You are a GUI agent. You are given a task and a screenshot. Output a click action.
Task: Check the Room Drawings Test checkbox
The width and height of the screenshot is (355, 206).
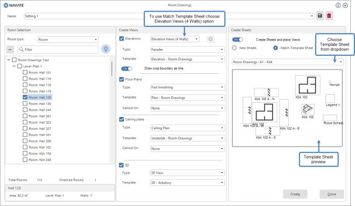tap(14, 60)
